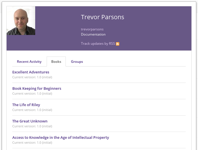Click the version text under Access to Knowledge
The height and width of the screenshot is (150, 198).
(x=32, y=143)
